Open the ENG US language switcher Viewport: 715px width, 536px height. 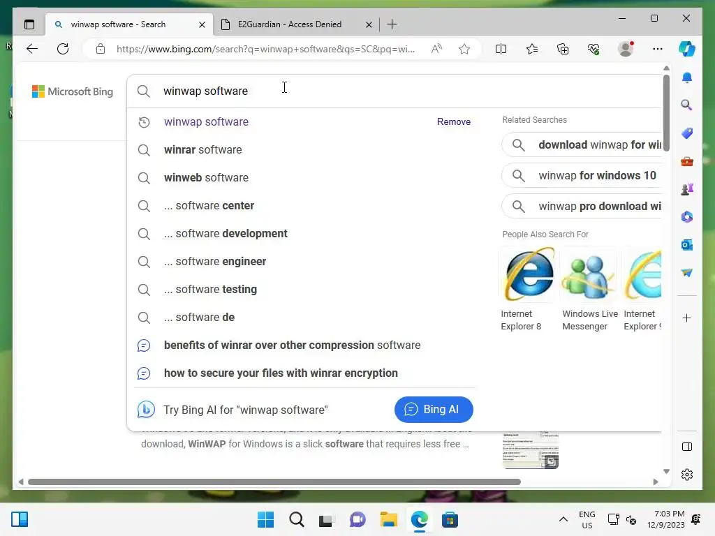pyautogui.click(x=587, y=519)
